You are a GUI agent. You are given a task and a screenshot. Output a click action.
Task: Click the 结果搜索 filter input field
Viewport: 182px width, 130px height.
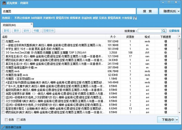point(150,31)
